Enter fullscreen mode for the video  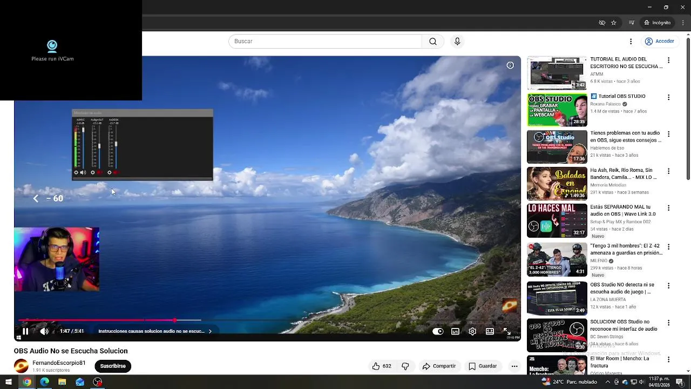507,331
